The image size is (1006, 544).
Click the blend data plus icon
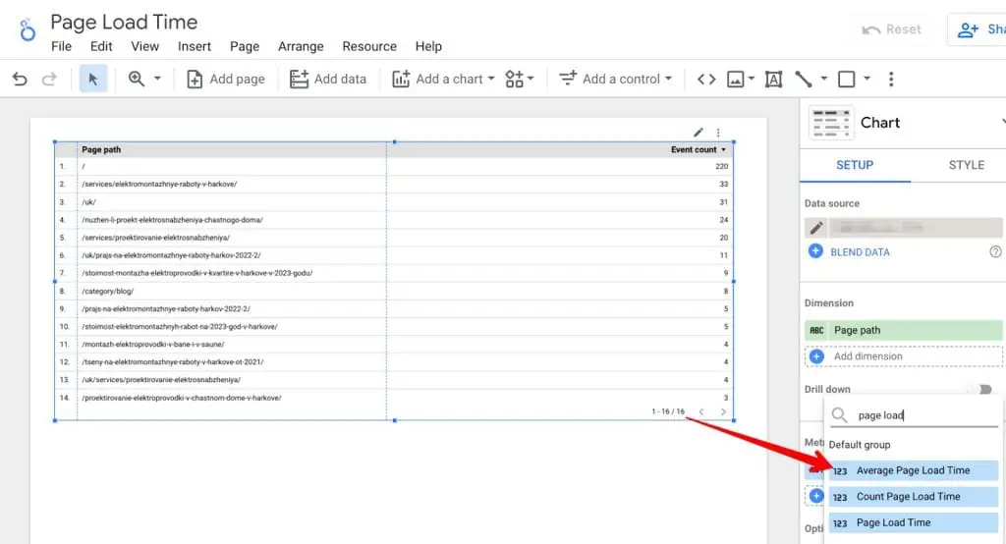[x=815, y=251]
